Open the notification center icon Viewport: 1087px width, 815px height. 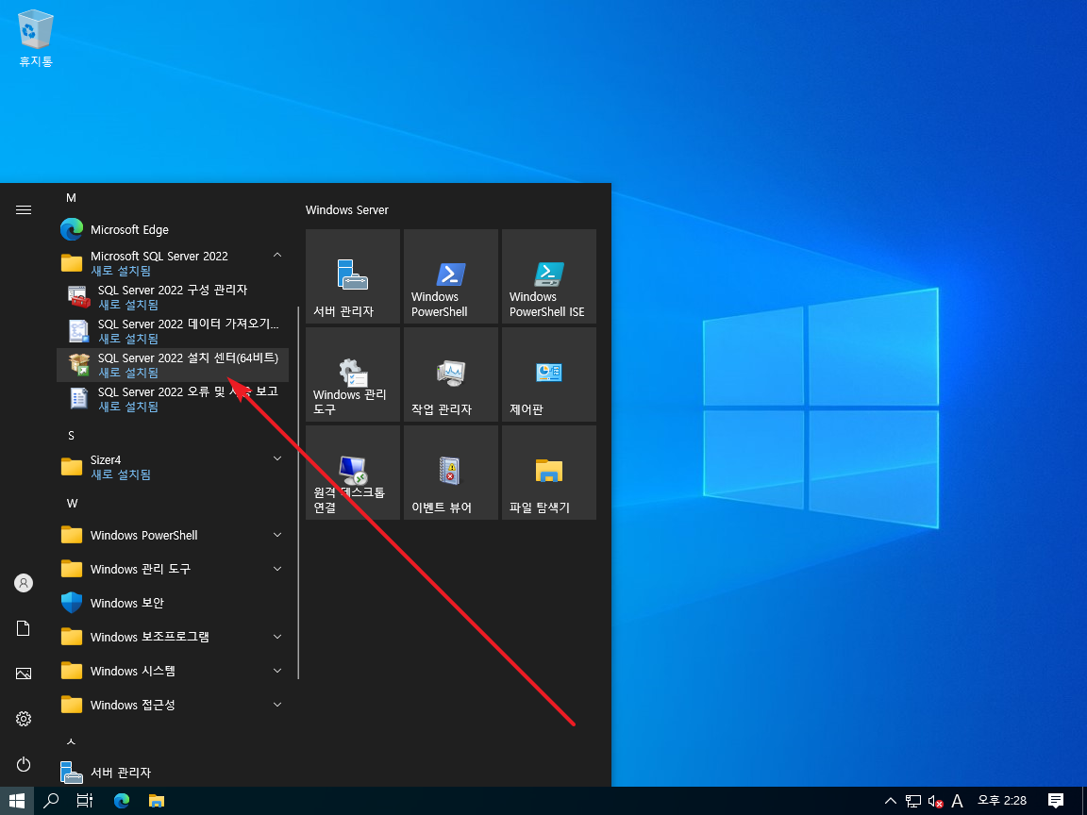pyautogui.click(x=1056, y=801)
